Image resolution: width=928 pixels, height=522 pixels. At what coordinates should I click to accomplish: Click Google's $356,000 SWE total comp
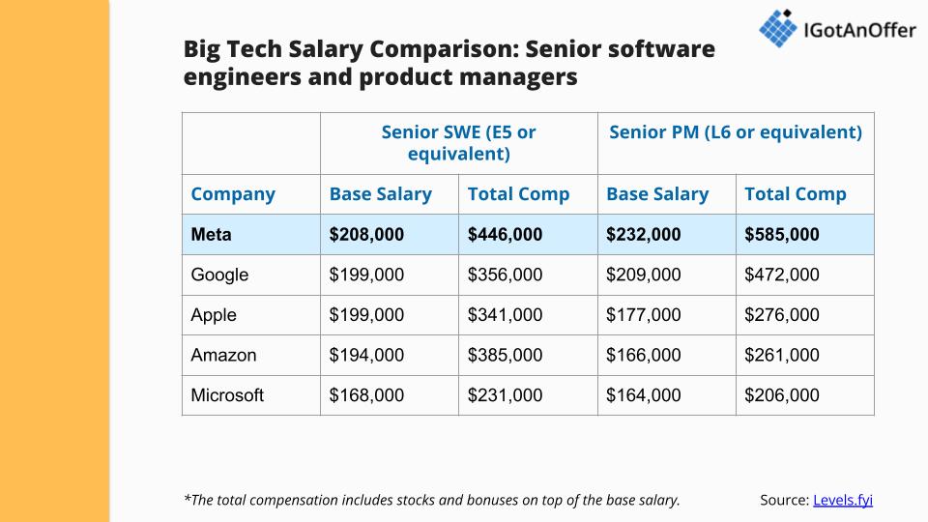(505, 275)
